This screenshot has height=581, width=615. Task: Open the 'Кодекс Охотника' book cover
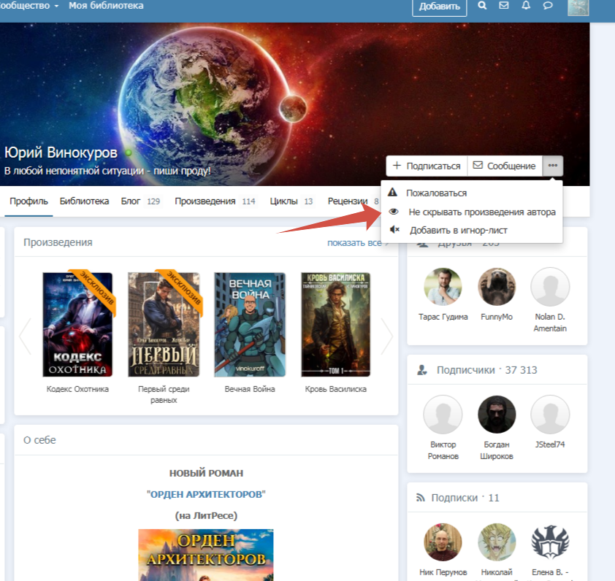click(77, 325)
